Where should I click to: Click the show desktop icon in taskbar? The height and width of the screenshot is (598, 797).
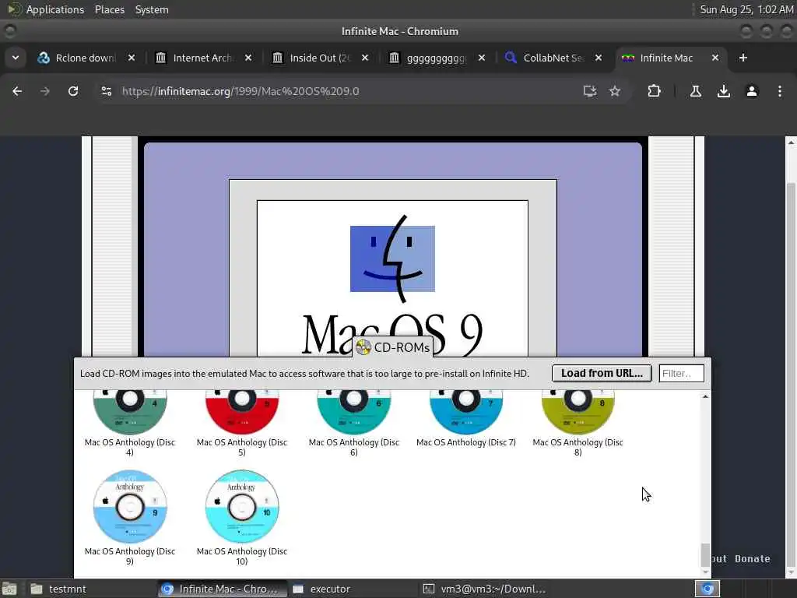point(9,589)
